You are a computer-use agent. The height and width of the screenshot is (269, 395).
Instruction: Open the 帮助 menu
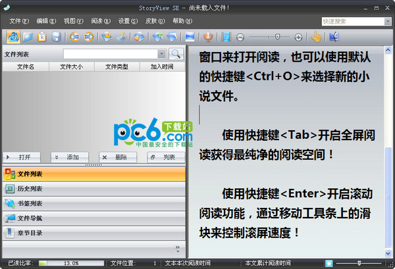[x=182, y=21]
